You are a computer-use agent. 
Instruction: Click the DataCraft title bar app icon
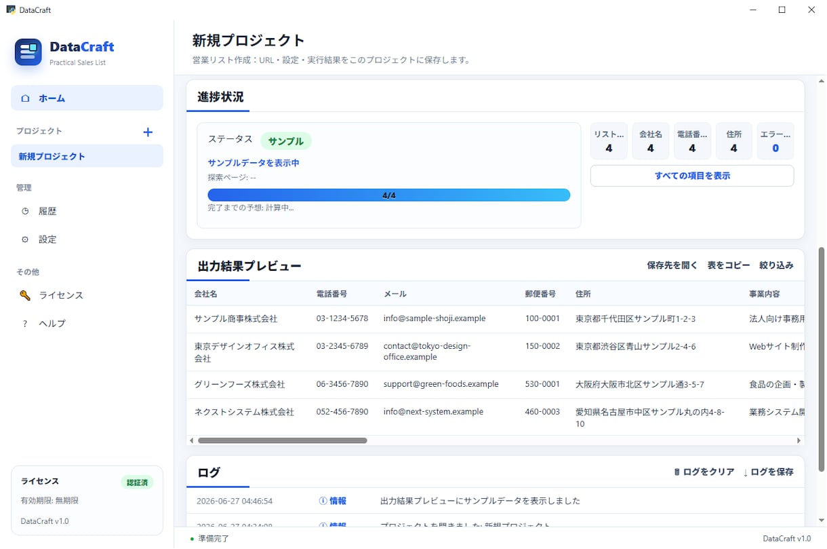click(x=11, y=10)
